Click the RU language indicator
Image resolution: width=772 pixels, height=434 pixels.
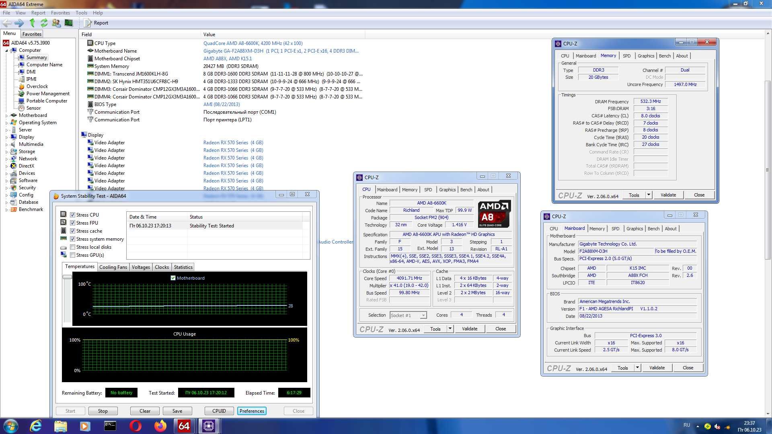686,425
